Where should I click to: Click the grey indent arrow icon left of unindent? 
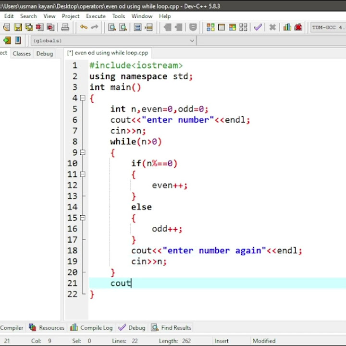click(x=167, y=27)
